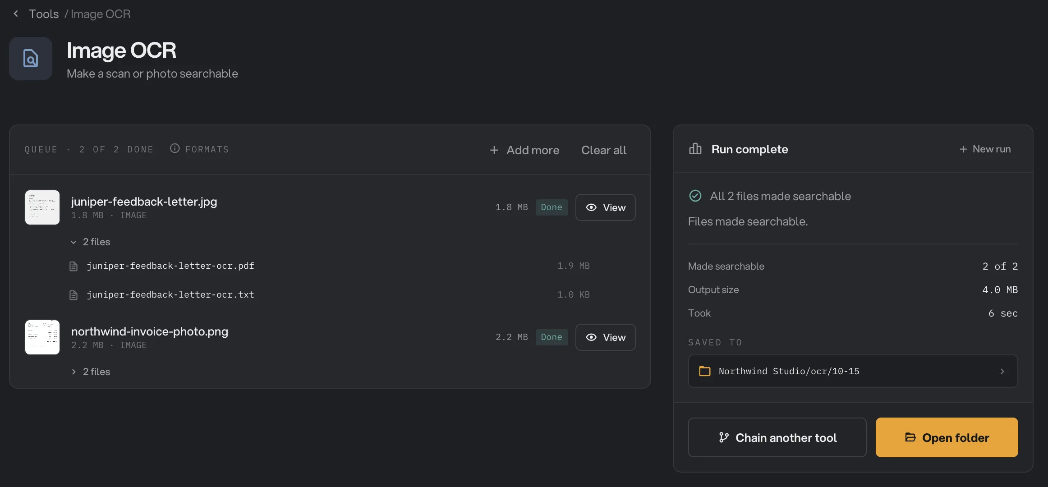This screenshot has width=1048, height=487.
Task: Click the document icon next to juniper-feedback-letter-ocr.txt
Action: click(74, 295)
